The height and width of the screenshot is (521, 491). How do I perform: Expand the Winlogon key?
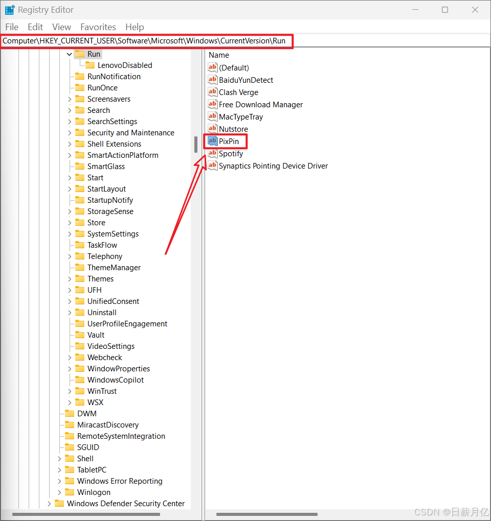click(59, 492)
